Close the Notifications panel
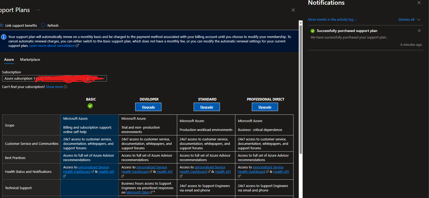 (x=419, y=3)
